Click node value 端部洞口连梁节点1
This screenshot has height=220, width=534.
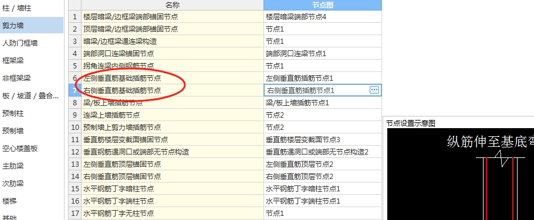click(323, 53)
